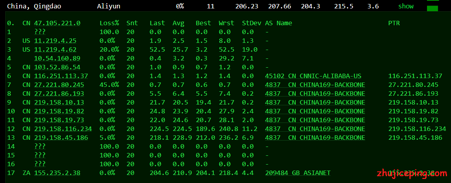Open AS link 209484 GB ASIANET
The image size is (451, 183).
coord(298,173)
